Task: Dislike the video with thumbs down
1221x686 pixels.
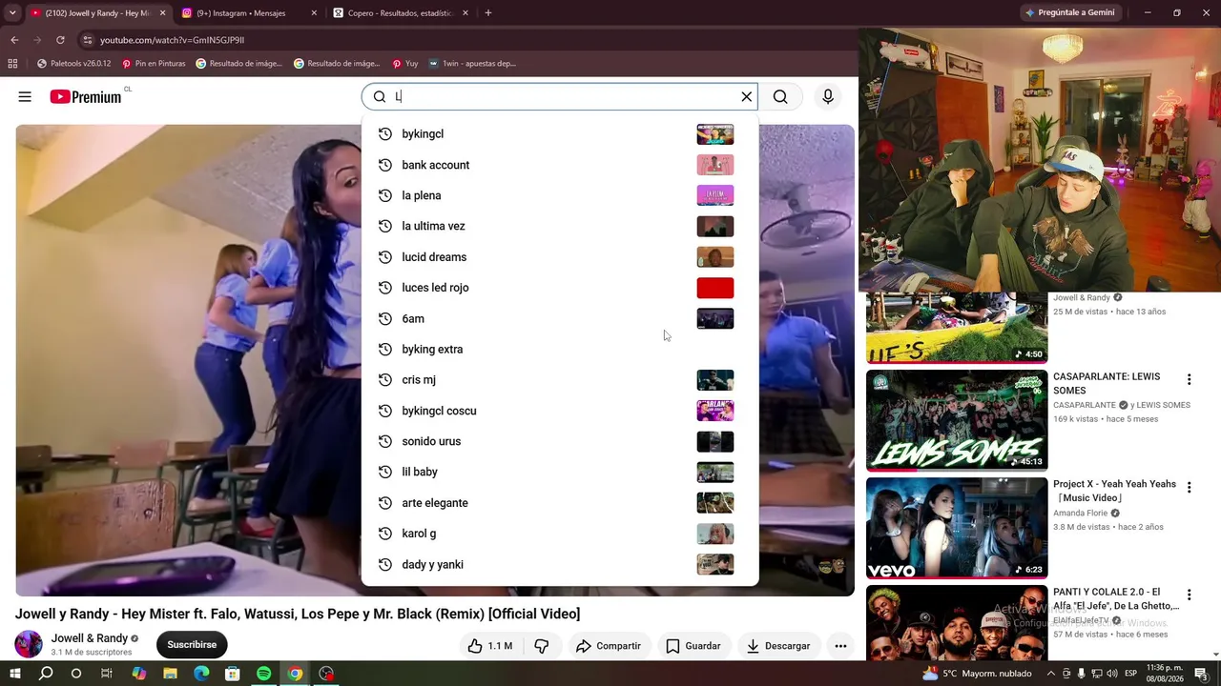Action: (x=542, y=646)
